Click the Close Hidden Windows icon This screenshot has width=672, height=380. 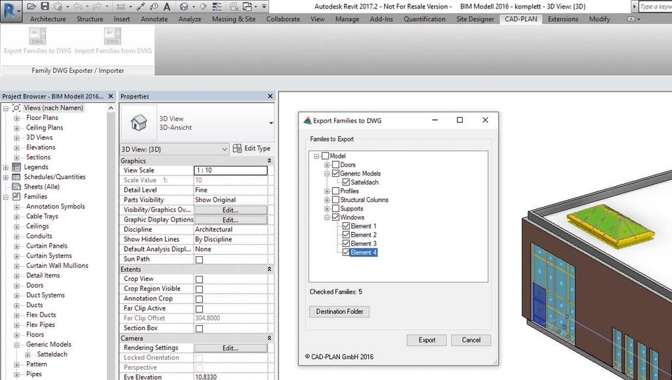[x=234, y=7]
